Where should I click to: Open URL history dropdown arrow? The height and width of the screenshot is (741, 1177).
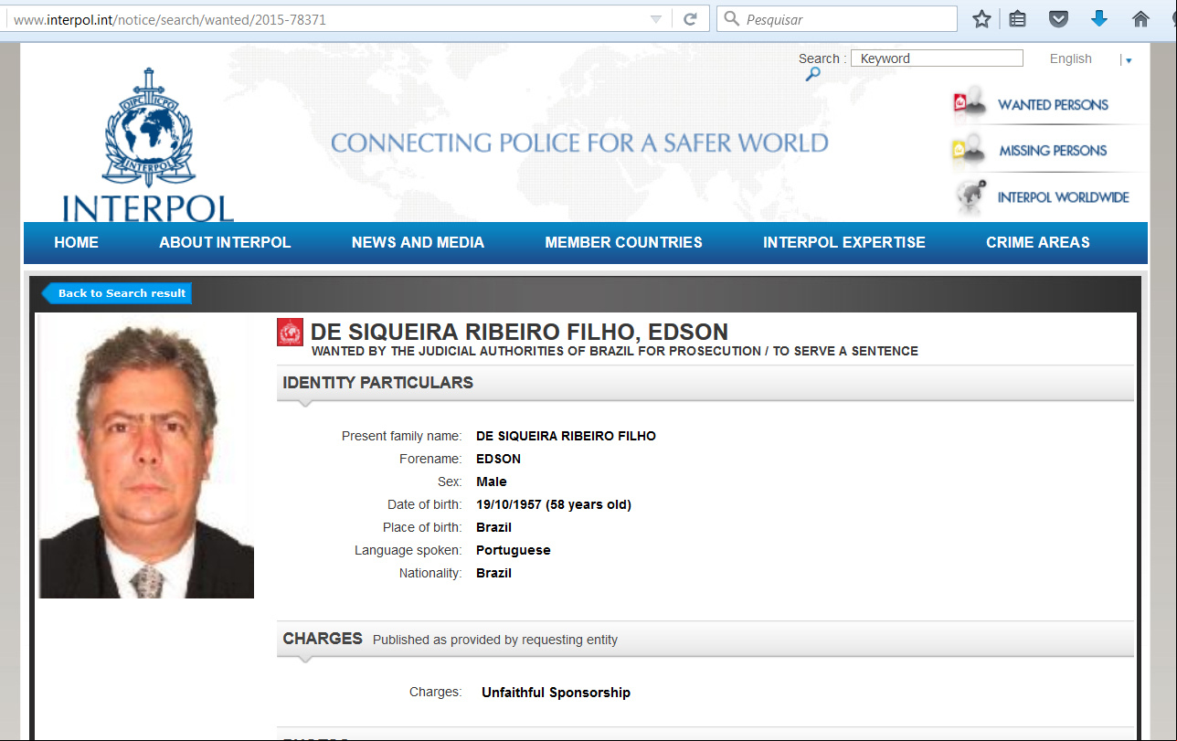point(656,20)
